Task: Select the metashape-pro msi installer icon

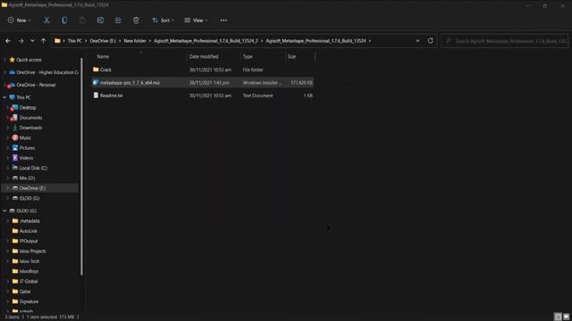Action: click(x=96, y=83)
